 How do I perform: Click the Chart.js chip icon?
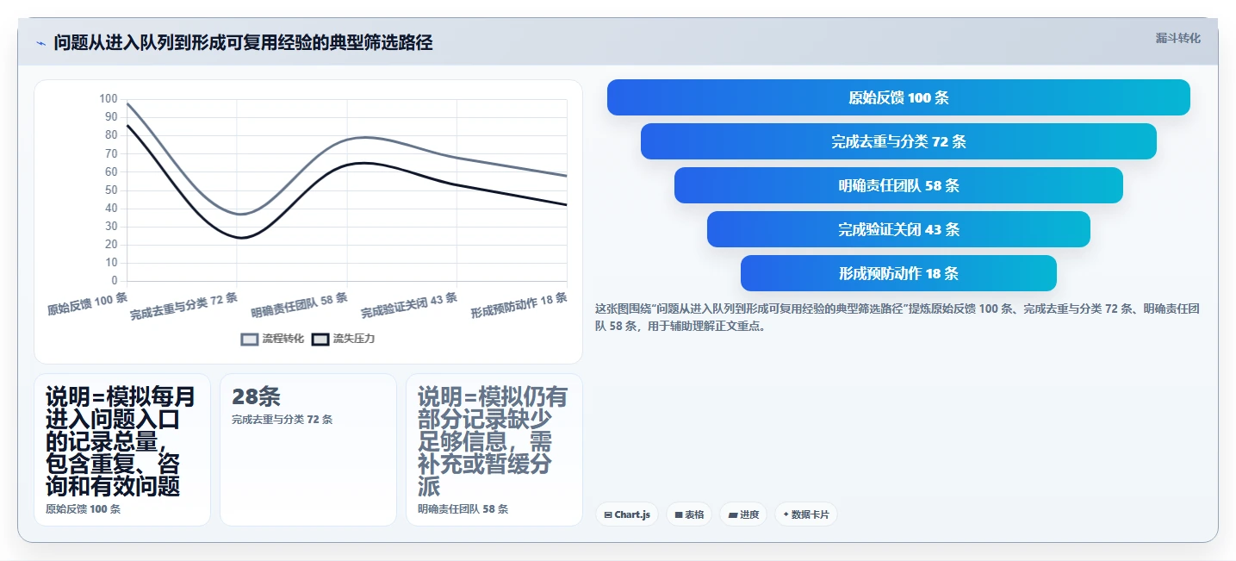[x=608, y=514]
